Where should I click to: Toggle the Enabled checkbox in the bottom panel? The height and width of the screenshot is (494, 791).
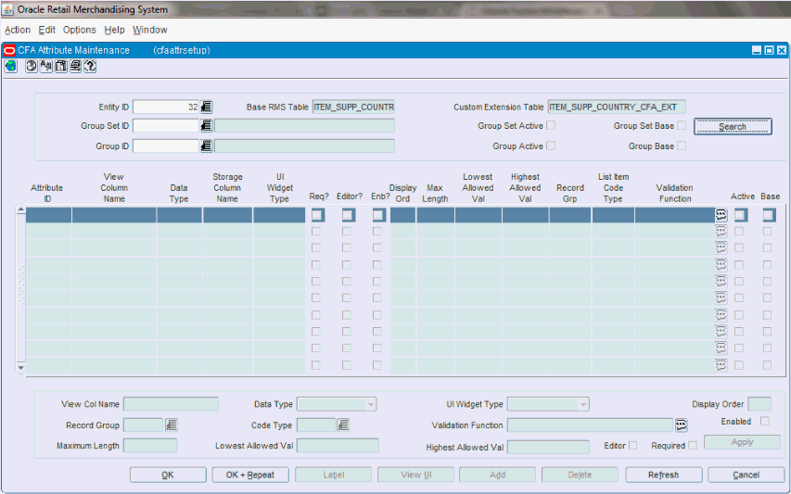(x=765, y=421)
